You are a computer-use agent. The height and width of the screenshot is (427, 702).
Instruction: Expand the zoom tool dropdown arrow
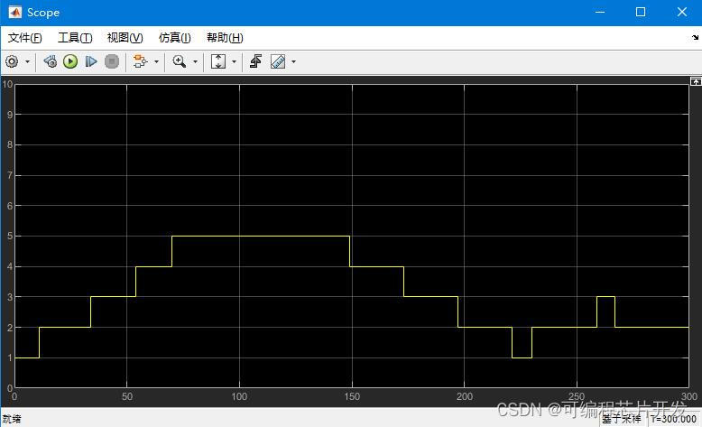(x=195, y=61)
